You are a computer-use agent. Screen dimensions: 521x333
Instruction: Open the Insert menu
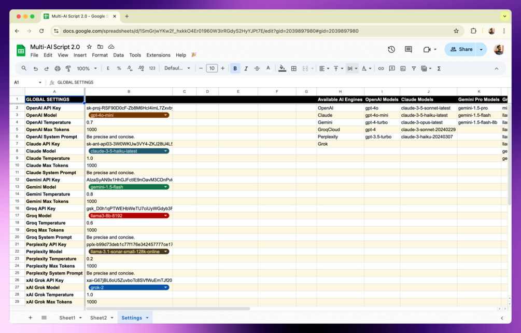point(80,55)
